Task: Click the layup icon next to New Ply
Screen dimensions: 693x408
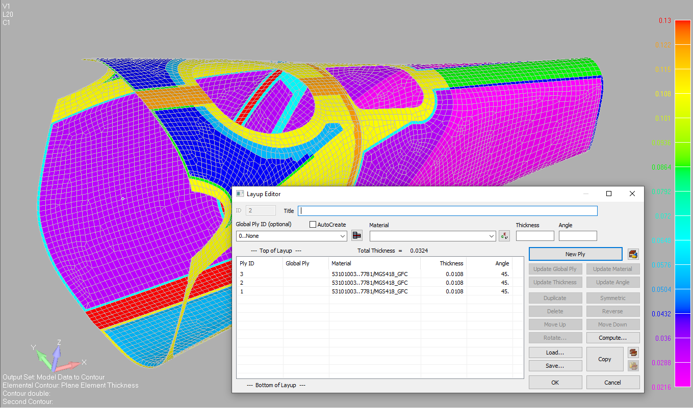Action: pyautogui.click(x=633, y=254)
